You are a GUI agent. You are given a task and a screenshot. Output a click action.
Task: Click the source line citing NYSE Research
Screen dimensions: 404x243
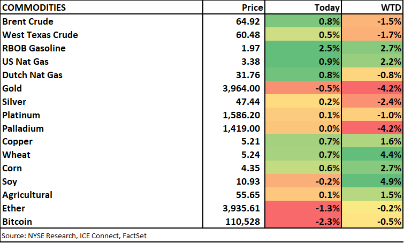(x=74, y=236)
